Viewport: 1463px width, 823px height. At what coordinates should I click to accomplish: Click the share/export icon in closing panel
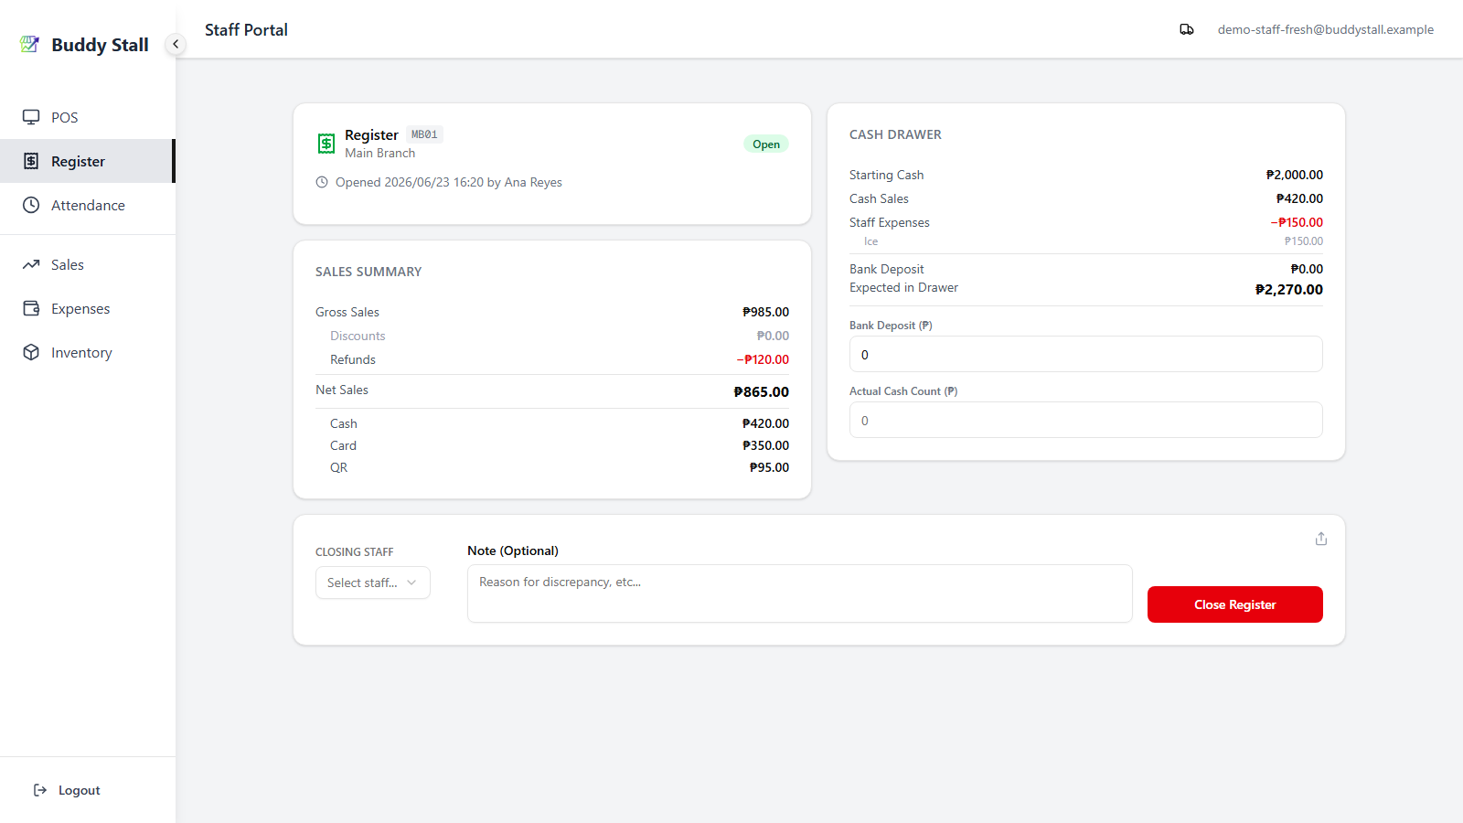click(x=1321, y=539)
